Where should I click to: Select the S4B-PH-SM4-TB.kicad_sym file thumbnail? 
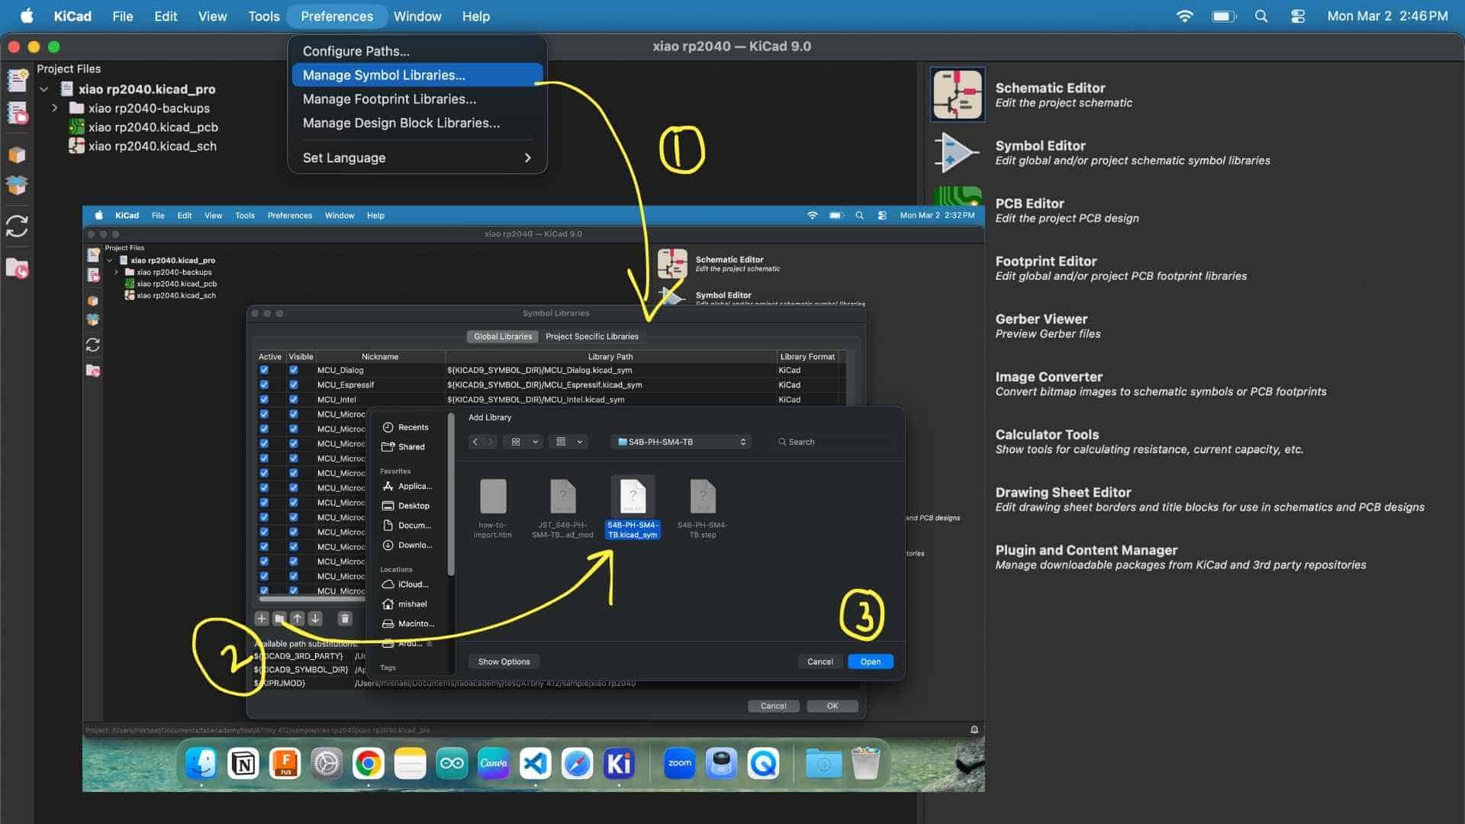tap(633, 497)
